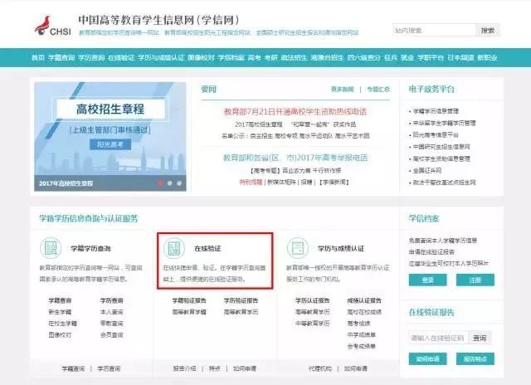The width and height of the screenshot is (531, 385).
Task: Open 零散查询 link
Action: [111, 324]
